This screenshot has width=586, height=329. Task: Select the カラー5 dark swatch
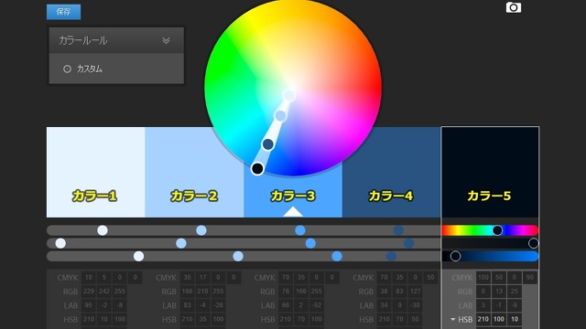pyautogui.click(x=490, y=173)
